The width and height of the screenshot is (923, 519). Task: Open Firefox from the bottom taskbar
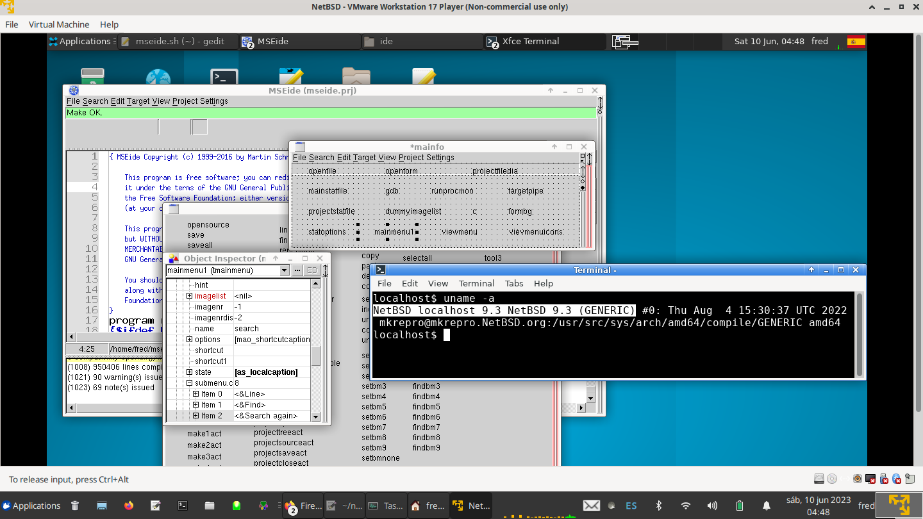(303, 506)
